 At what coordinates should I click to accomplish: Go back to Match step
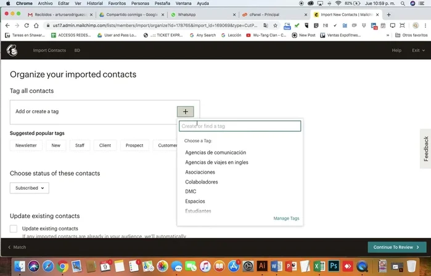coord(17,247)
